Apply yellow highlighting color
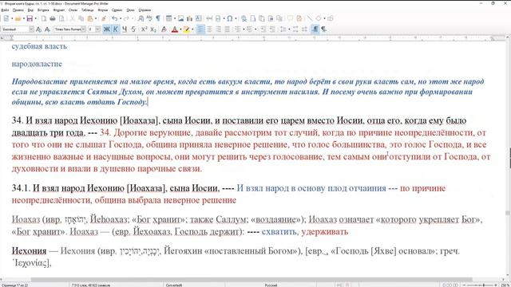The width and height of the screenshot is (511, 287). [186, 29]
